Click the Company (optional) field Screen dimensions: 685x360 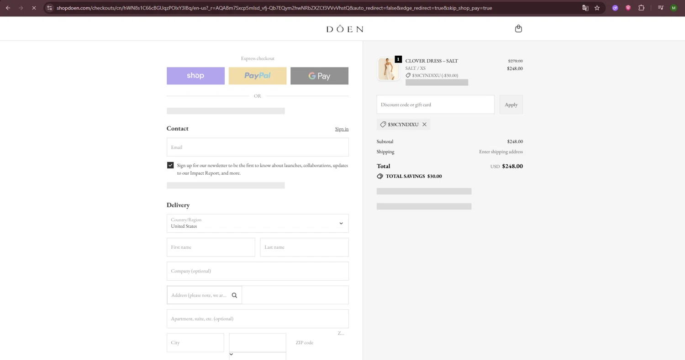point(258,271)
